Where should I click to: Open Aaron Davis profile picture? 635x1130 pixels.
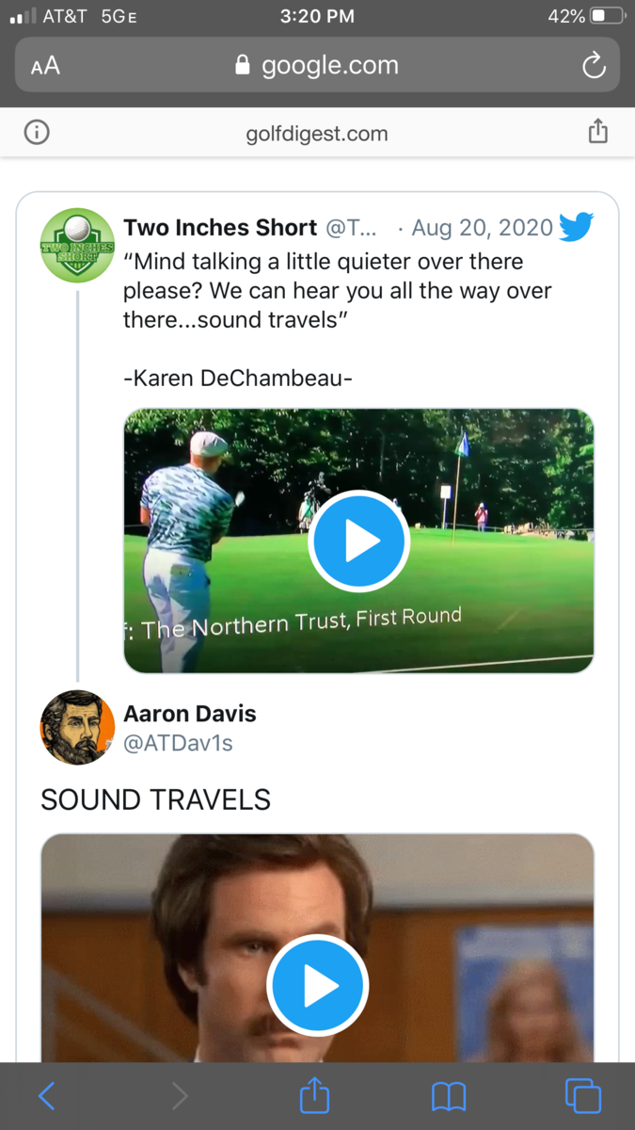[77, 728]
